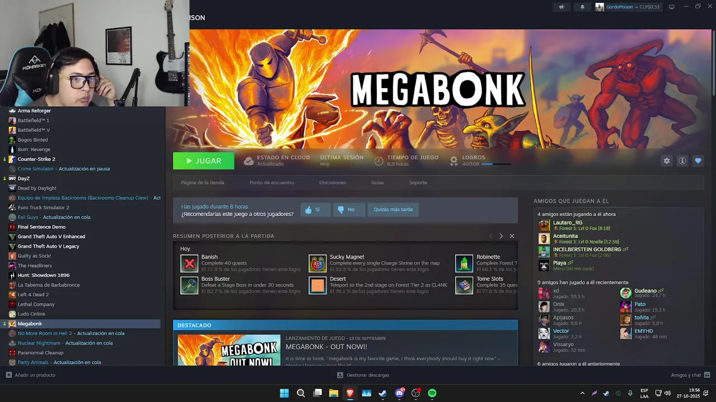Viewport: 716px width, 402px height.
Task: Click the thumbs-down No button
Action: click(x=349, y=209)
